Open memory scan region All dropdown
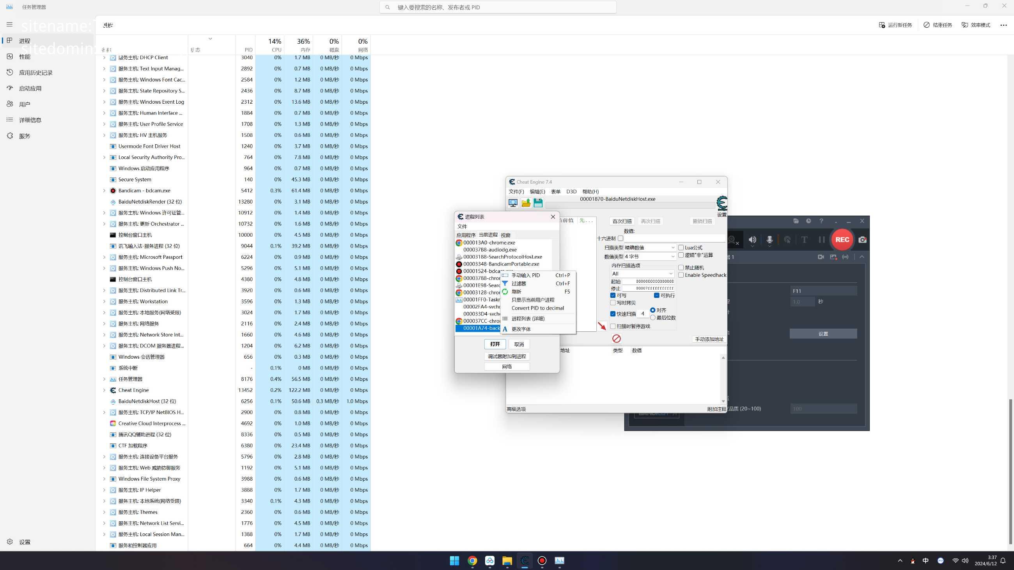The image size is (1014, 570). (642, 274)
